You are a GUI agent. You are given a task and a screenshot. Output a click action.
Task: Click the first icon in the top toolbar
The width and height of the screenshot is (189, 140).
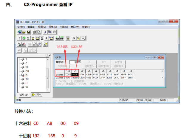pyautogui.click(x=19, y=32)
